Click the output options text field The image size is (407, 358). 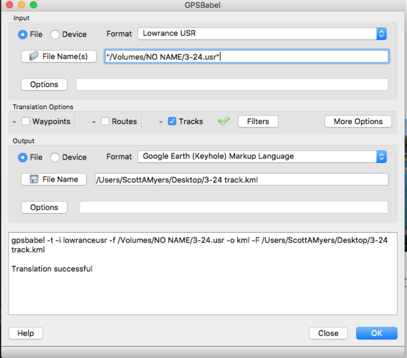coord(234,207)
